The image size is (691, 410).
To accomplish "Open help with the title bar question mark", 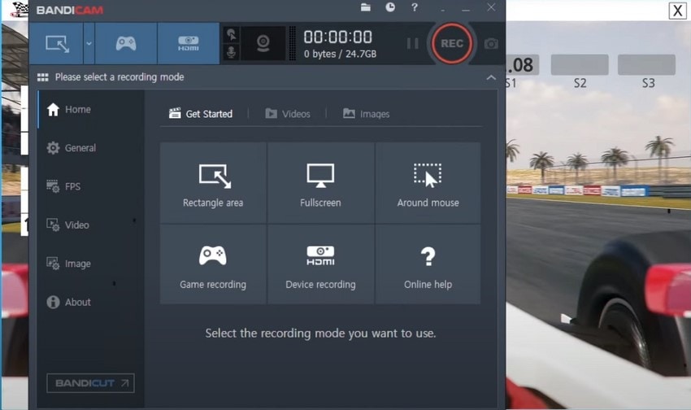I will point(415,7).
